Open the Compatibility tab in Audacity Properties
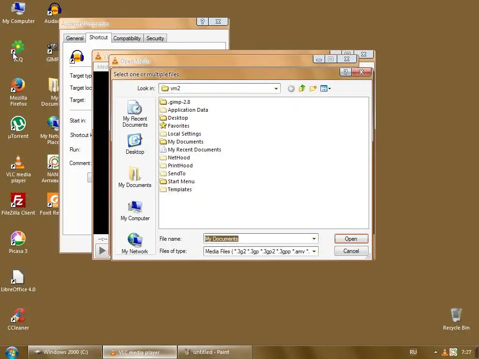479x359 pixels. (127, 38)
